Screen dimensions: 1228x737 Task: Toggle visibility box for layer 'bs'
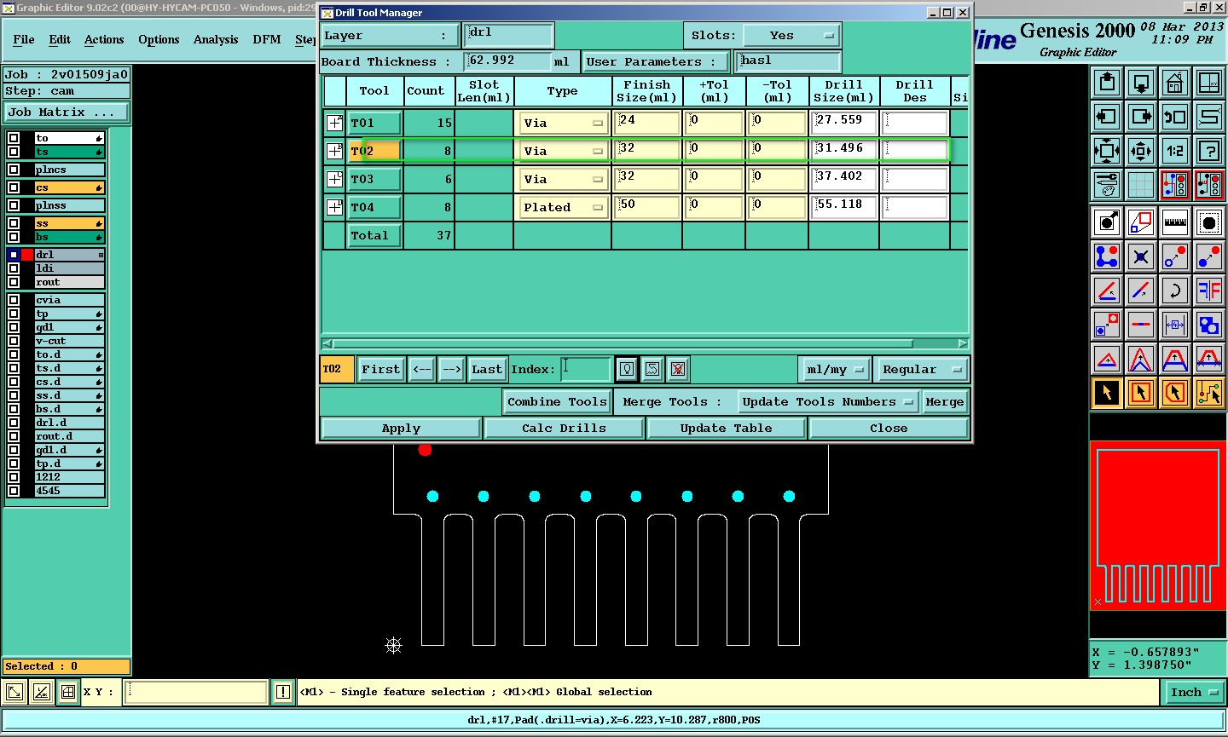click(x=14, y=237)
